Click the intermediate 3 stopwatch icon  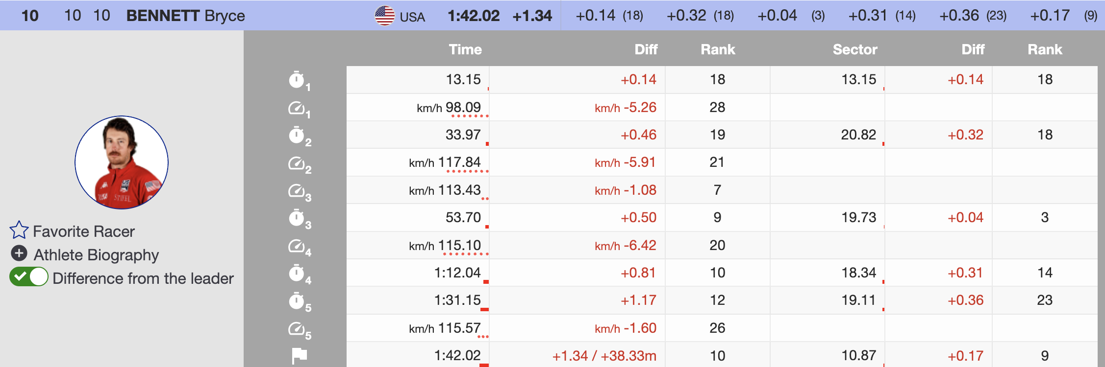pos(297,218)
